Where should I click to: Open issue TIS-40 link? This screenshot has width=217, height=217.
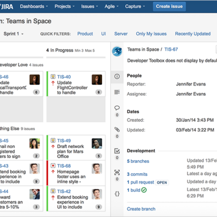(x=64, y=77)
